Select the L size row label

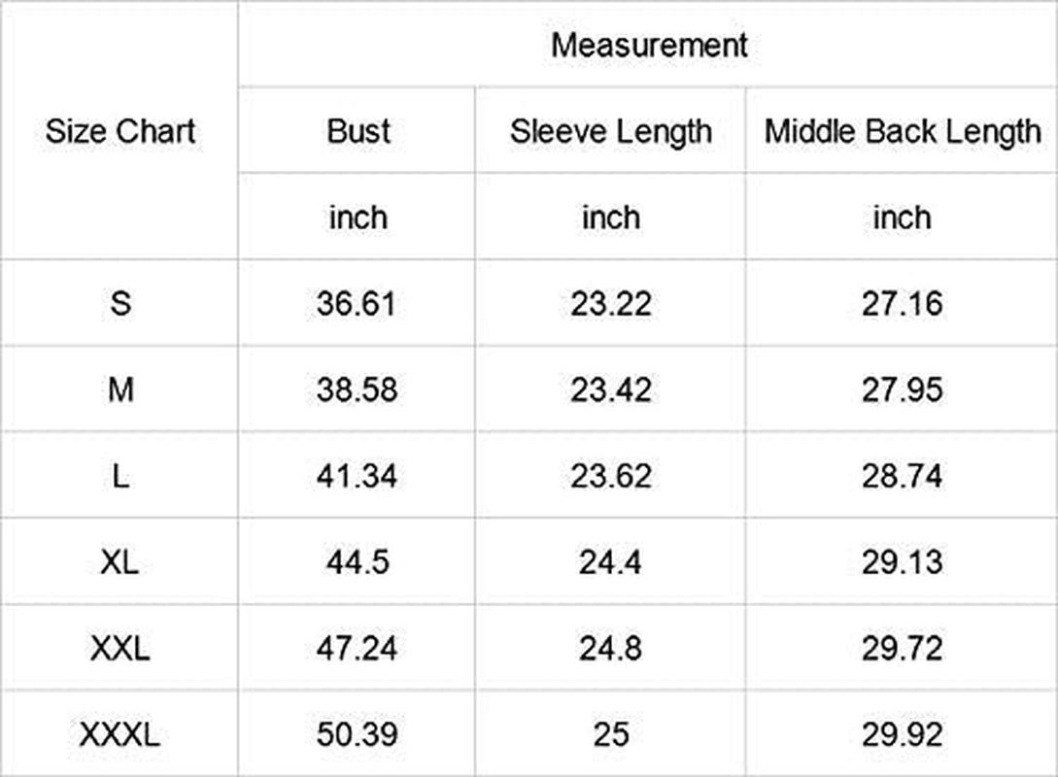click(120, 476)
